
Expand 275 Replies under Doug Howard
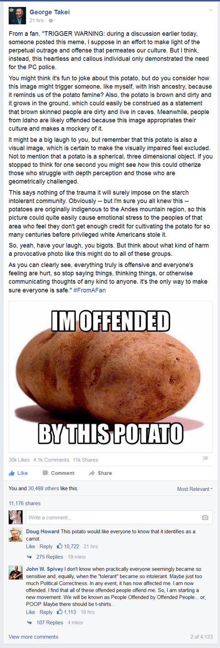(x=49, y=557)
